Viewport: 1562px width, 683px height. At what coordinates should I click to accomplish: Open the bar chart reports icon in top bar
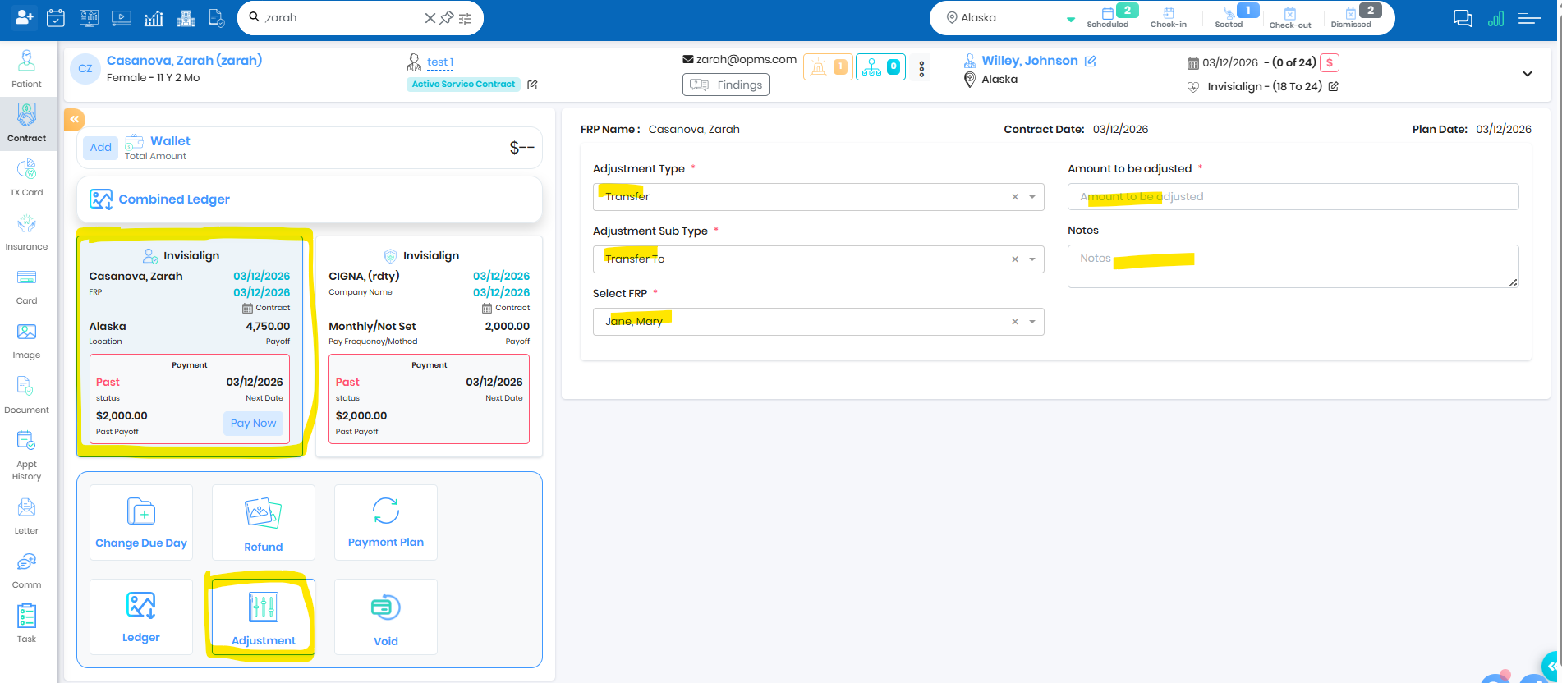(154, 17)
